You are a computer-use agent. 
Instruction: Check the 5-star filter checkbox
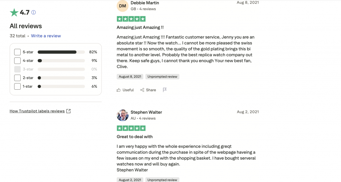click(x=17, y=52)
